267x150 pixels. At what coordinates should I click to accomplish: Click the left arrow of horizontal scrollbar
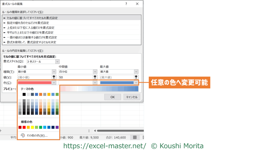[x=95, y=131]
